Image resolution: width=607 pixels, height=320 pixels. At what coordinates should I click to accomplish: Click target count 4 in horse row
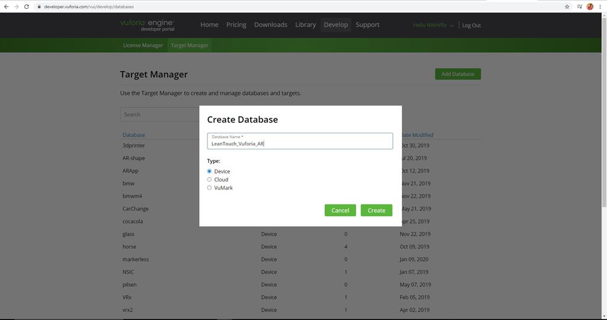click(x=346, y=247)
